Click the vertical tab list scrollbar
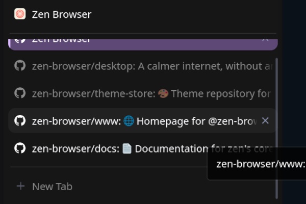306x204 pixels. (x=276, y=128)
